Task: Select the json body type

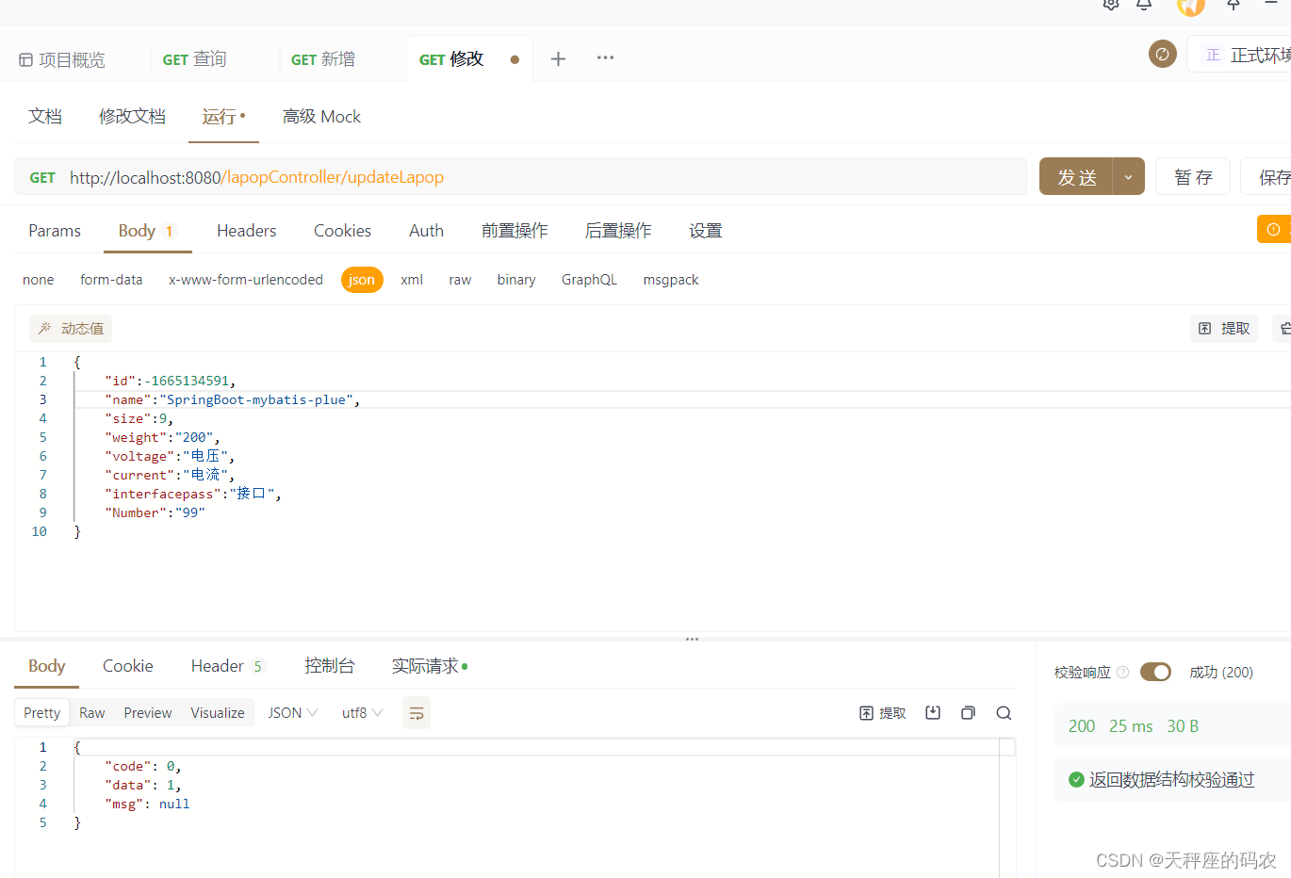Action: click(x=362, y=280)
